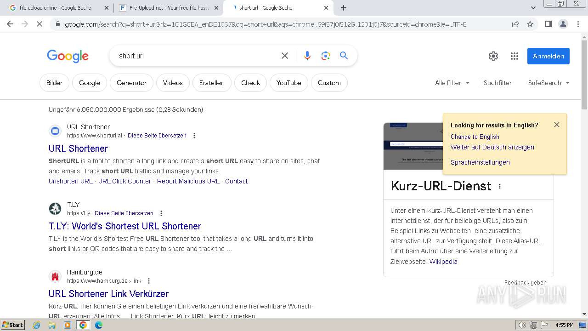The width and height of the screenshot is (588, 331).
Task: Open the Suchfilter panel
Action: [x=498, y=83]
